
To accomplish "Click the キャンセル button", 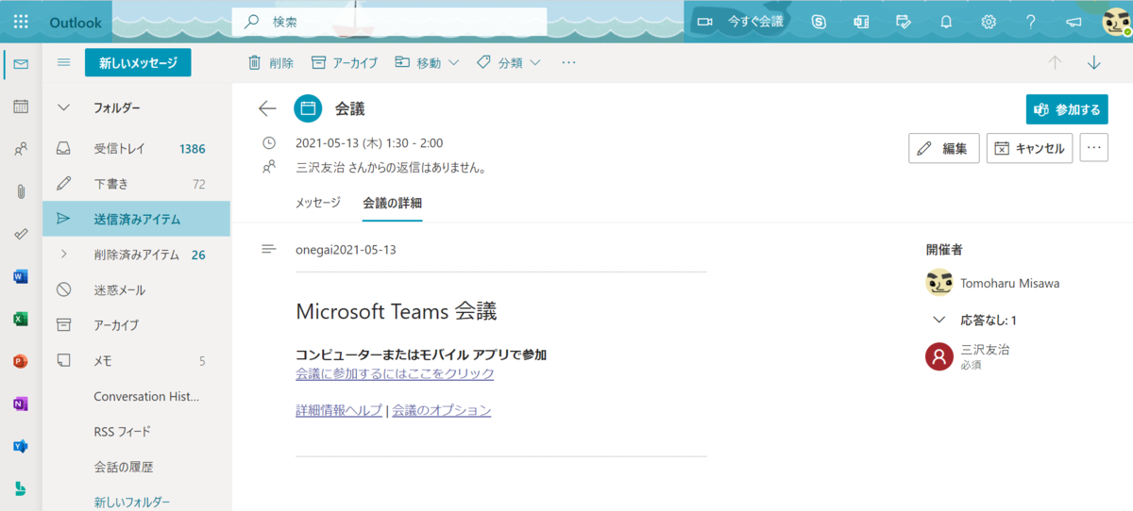I will click(1029, 148).
